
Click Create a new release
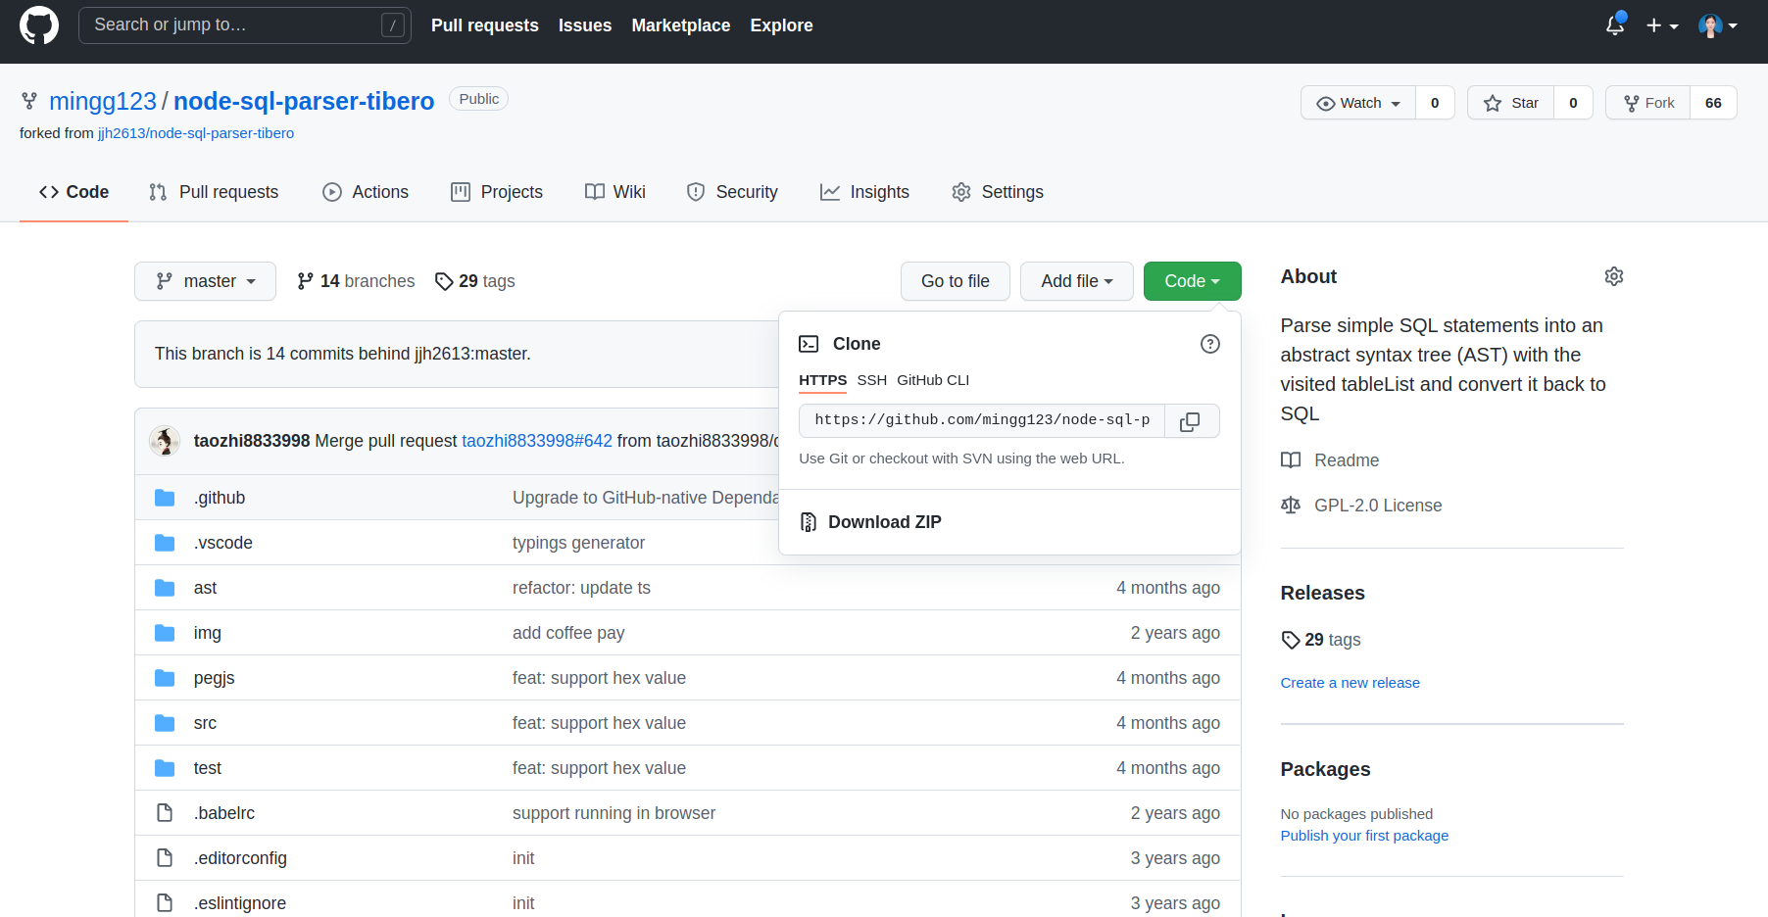point(1351,683)
